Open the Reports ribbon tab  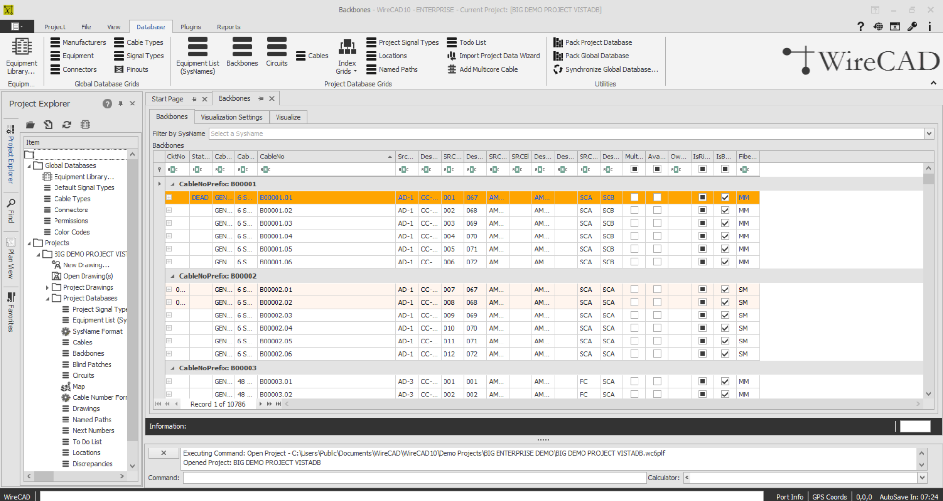coord(228,27)
